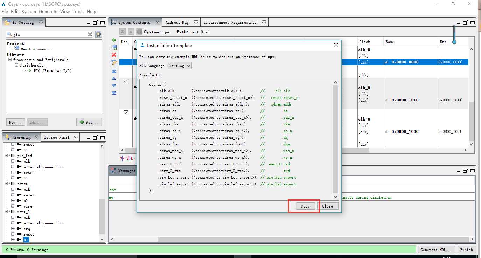Screen dimensions: 481x258
Task: Open the System menu
Action: pos(29,11)
